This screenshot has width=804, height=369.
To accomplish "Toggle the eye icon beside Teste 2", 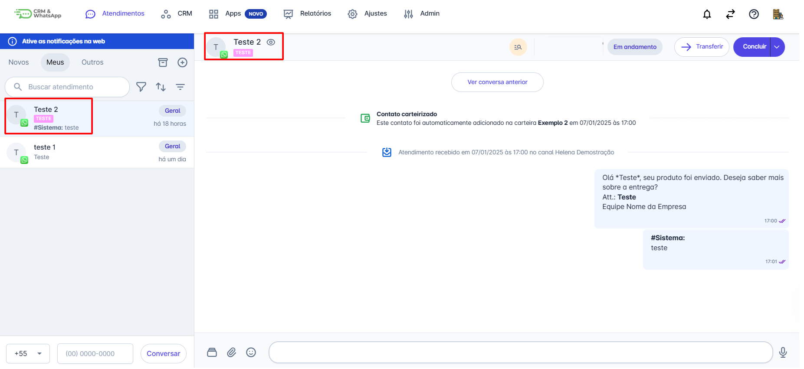I will pos(271,42).
